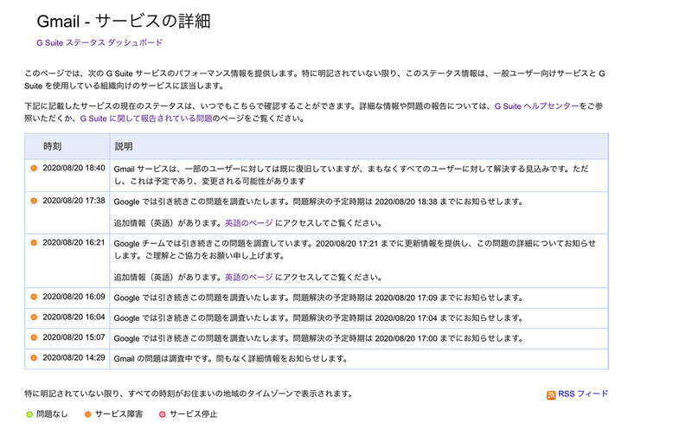Viewport: 692px width, 436px height.
Task: Select timestamp 2020/08/20 16:09
Action: click(x=74, y=297)
